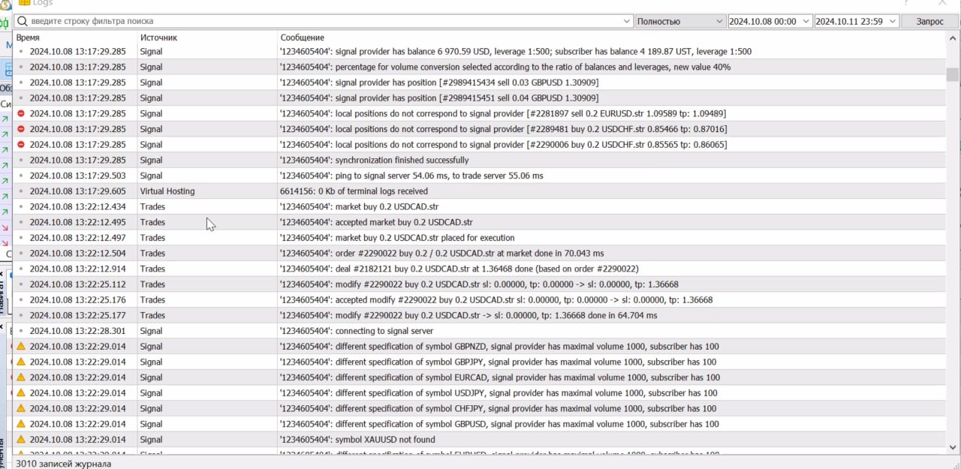Select the GBPUSD different specification message
This screenshot has width=961, height=469.
[x=500, y=424]
